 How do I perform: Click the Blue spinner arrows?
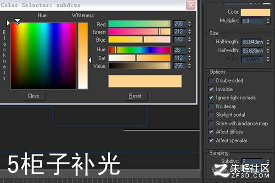[x=190, y=39]
